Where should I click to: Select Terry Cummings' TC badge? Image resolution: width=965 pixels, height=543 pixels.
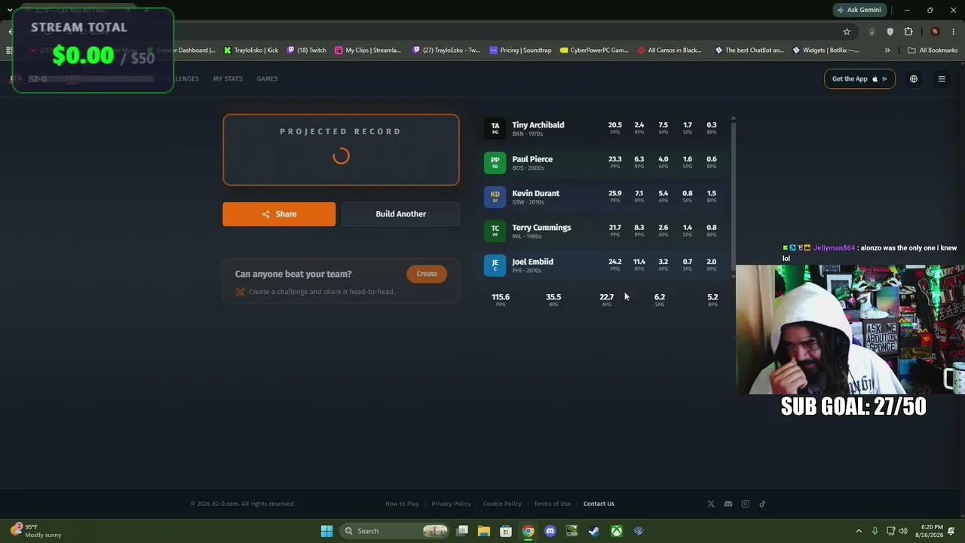click(x=495, y=231)
